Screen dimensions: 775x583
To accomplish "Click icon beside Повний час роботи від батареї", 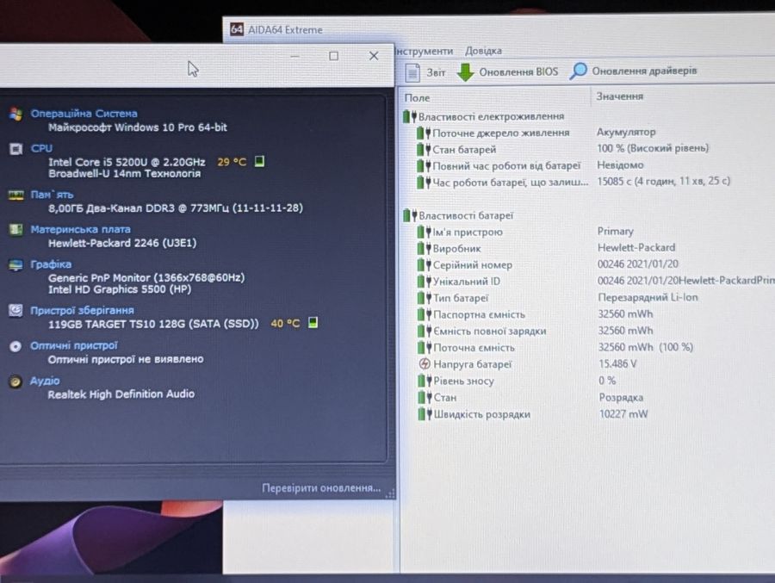I will (x=423, y=165).
